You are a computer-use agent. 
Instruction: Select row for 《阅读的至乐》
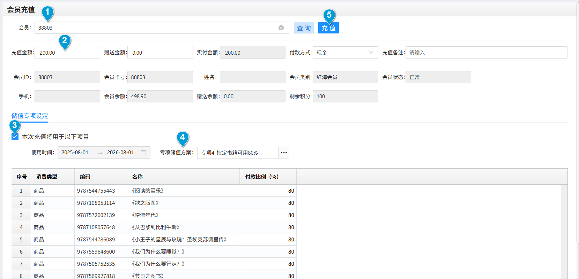coord(148,191)
